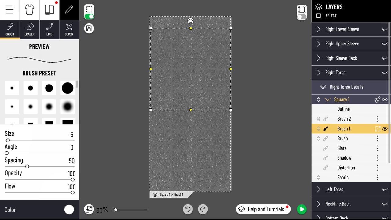The image size is (391, 220).
Task: Switch to the Eraser tool
Action: [30, 30]
